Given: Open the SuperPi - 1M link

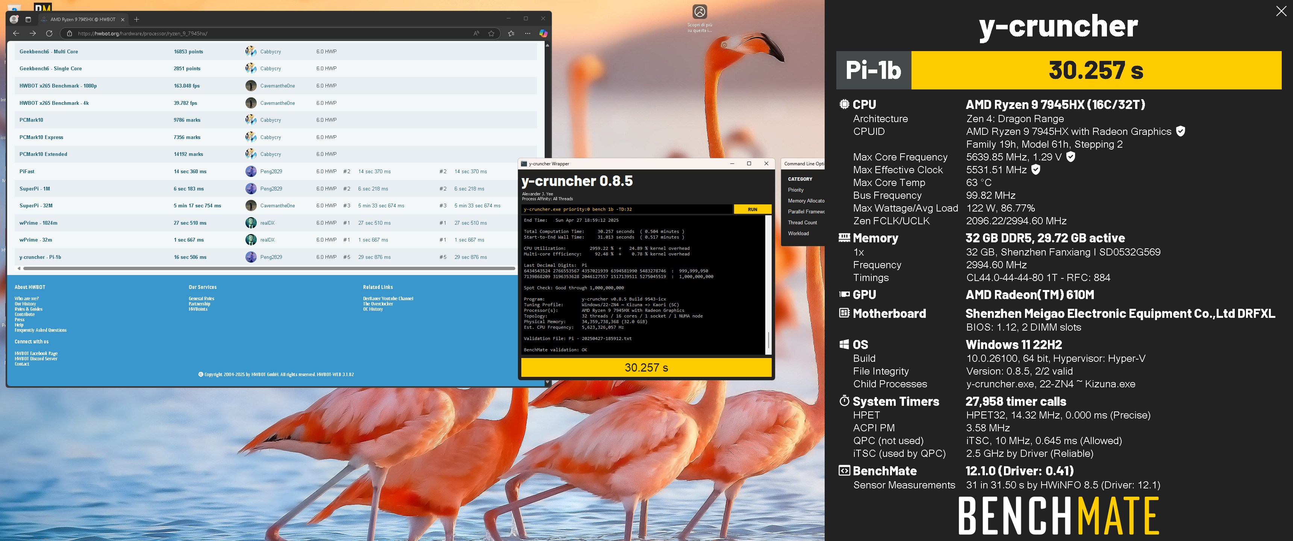Looking at the screenshot, I should click(x=35, y=189).
